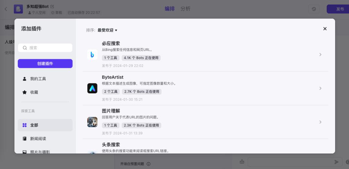Image resolution: width=349 pixels, height=169 pixels.
Task: Select 全部 tools category
Action: (x=45, y=125)
